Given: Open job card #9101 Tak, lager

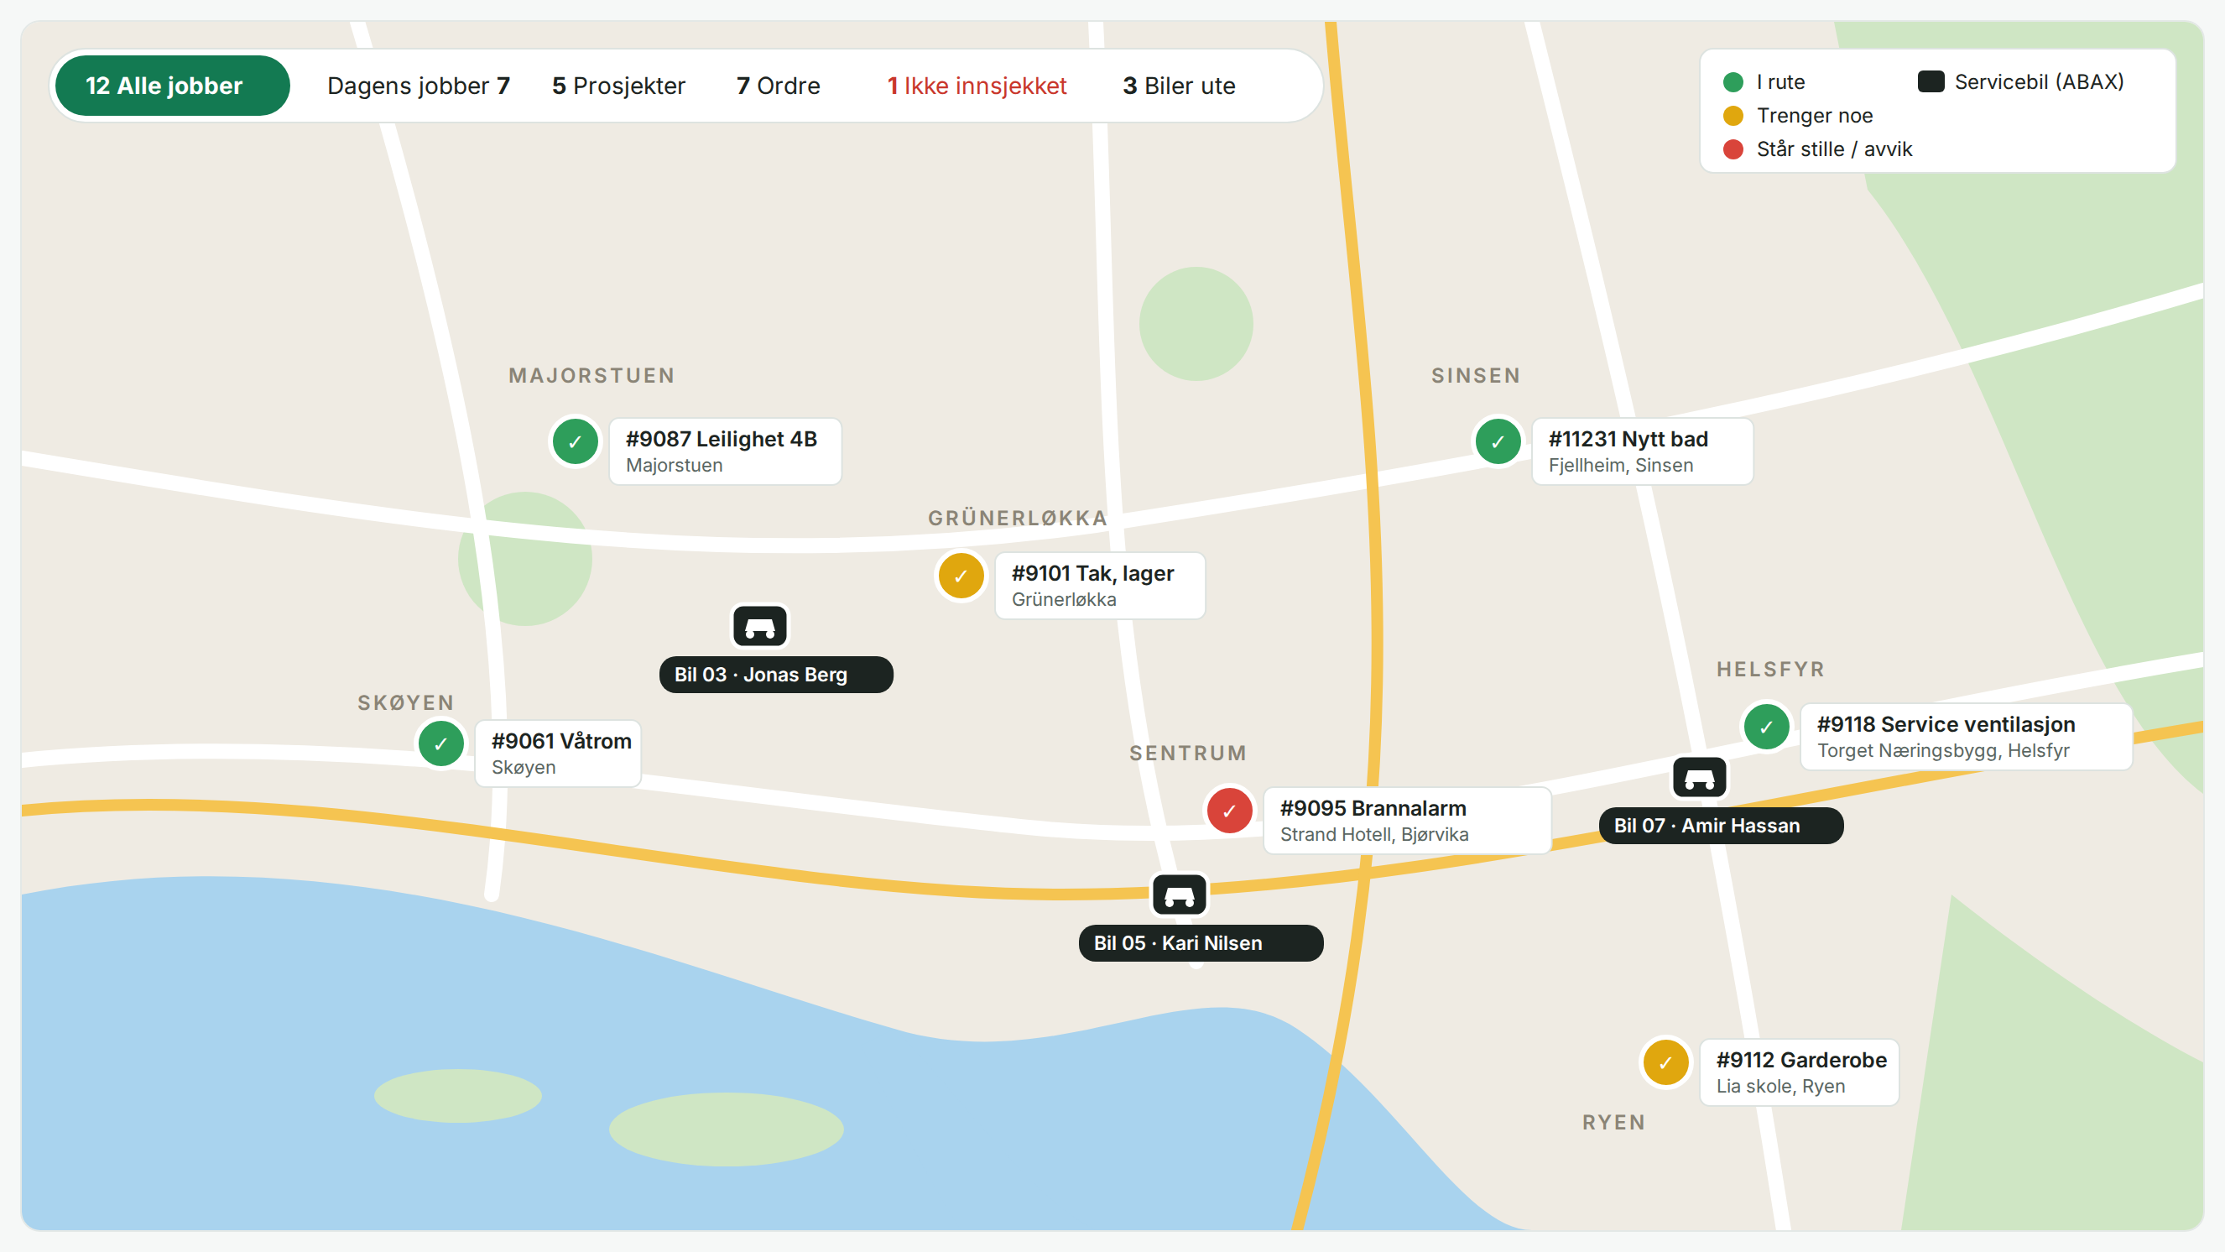Looking at the screenshot, I should point(1100,585).
